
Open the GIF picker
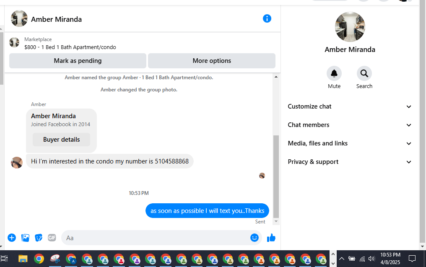point(52,238)
